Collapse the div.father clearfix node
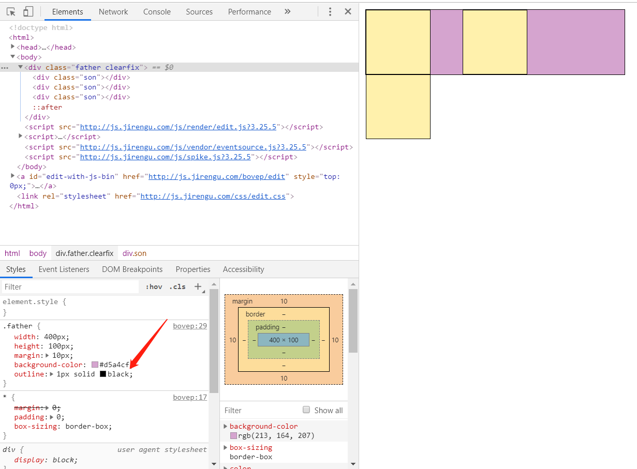This screenshot has width=637, height=469. [21, 67]
